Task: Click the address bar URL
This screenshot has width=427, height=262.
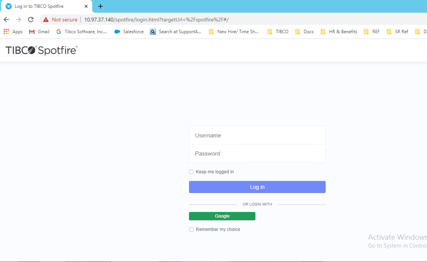Action: 156,20
